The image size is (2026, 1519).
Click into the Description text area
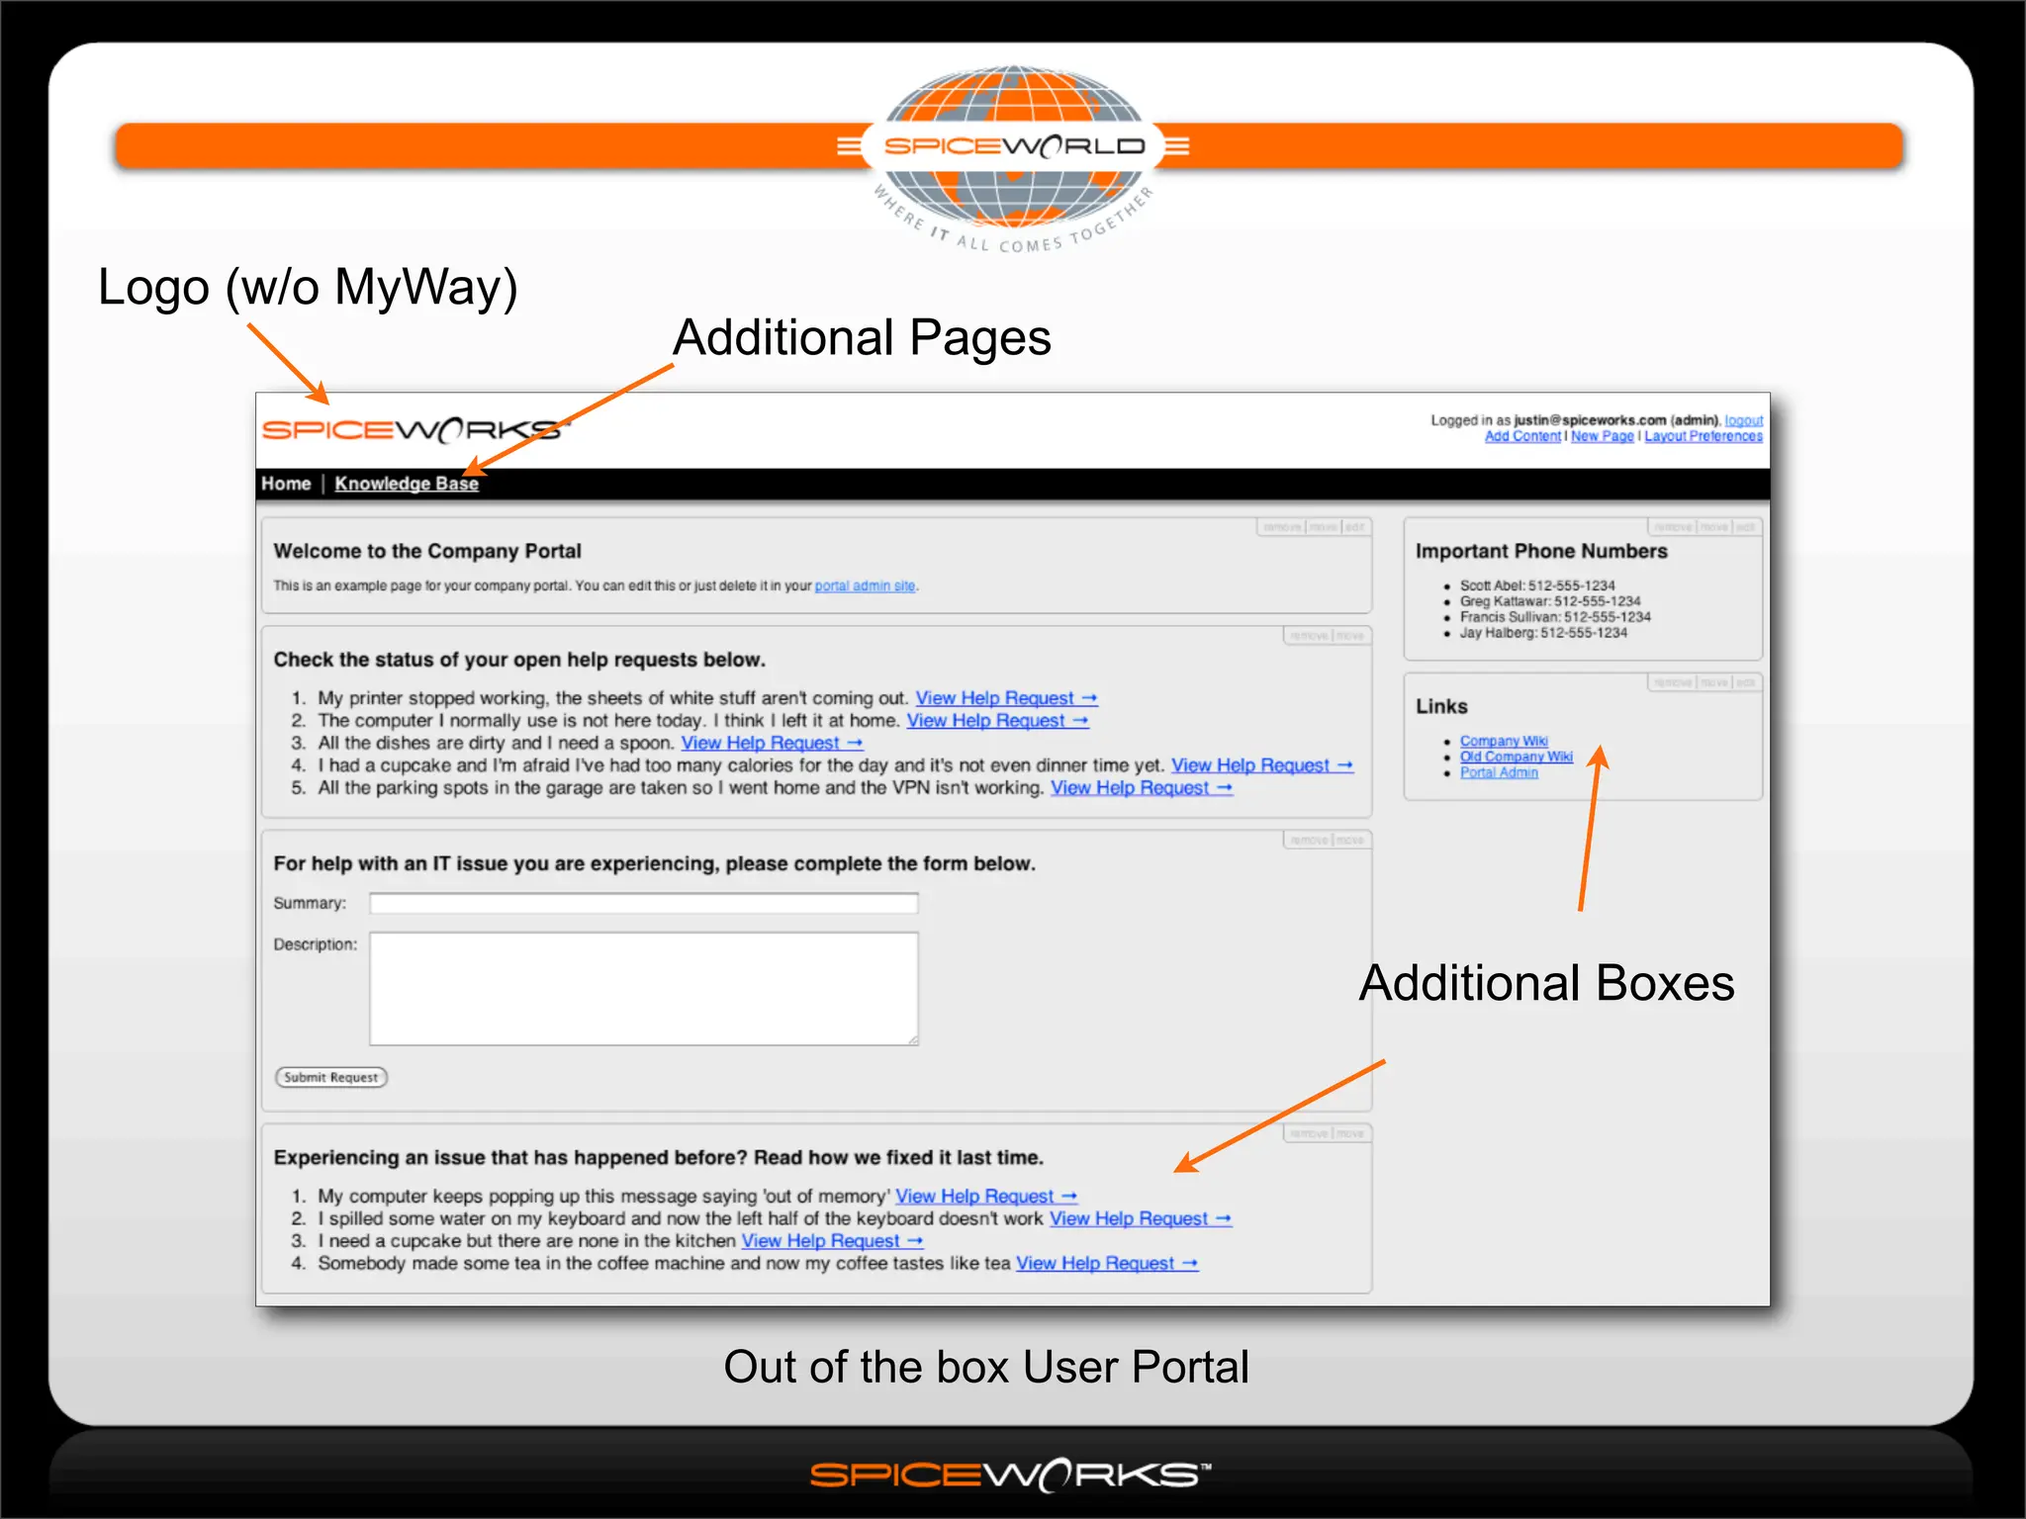tap(644, 989)
